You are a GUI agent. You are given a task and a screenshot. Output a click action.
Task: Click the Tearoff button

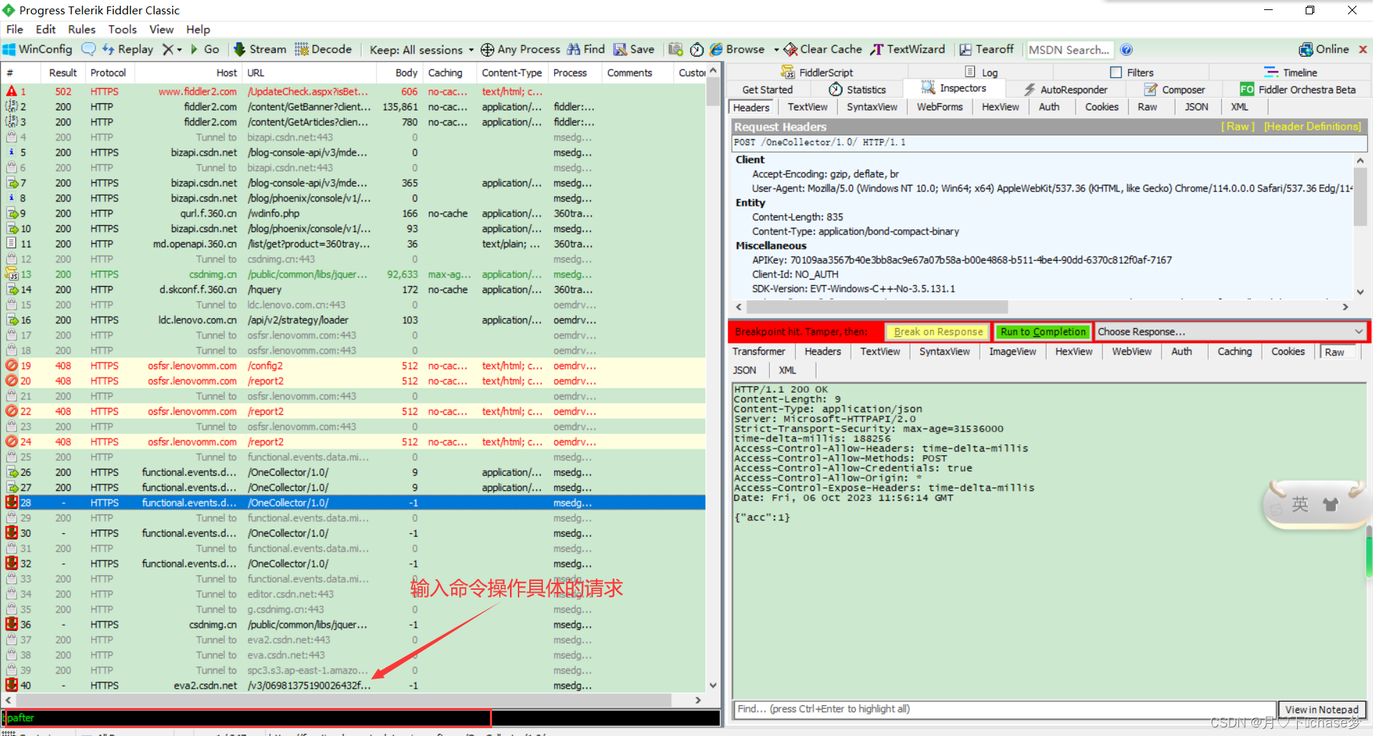click(987, 49)
